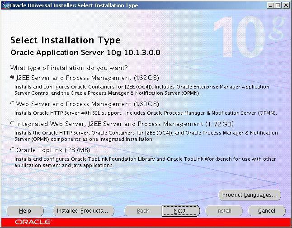Screen dimensions: 292x228
Task: Pick the Oracle TopLink radio button
Action: click(x=12, y=149)
